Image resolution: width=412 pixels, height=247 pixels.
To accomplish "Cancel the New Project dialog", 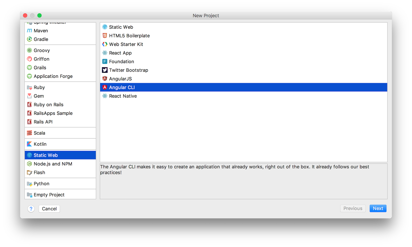I will point(49,209).
